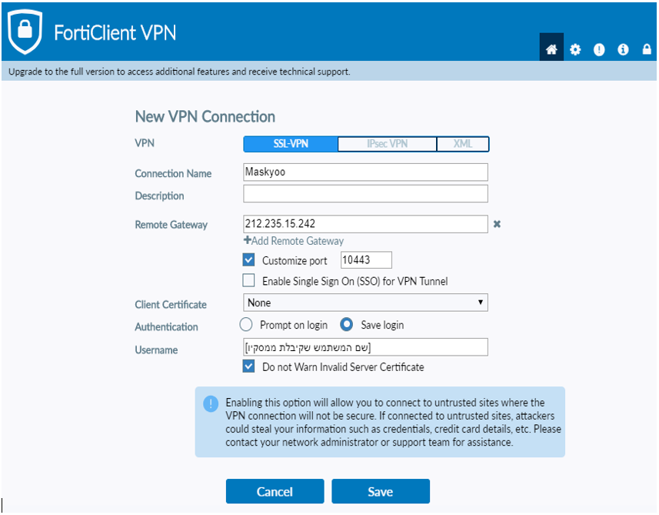Select the Save login radio button
Screen dimensions: 659x515
point(346,324)
